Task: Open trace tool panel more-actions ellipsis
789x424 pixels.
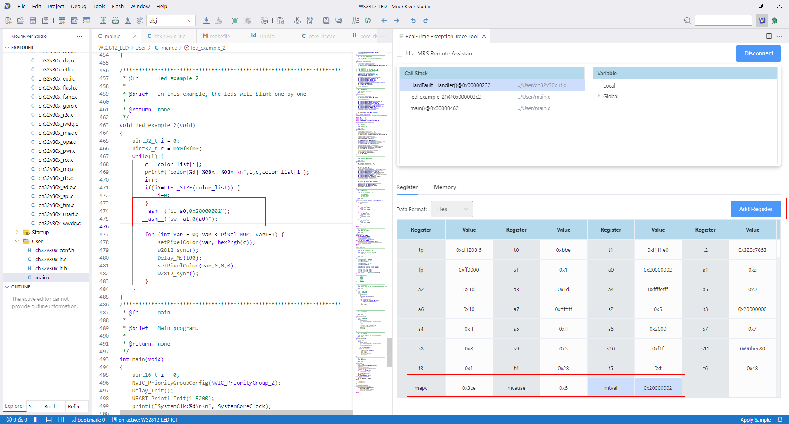Action: point(780,36)
